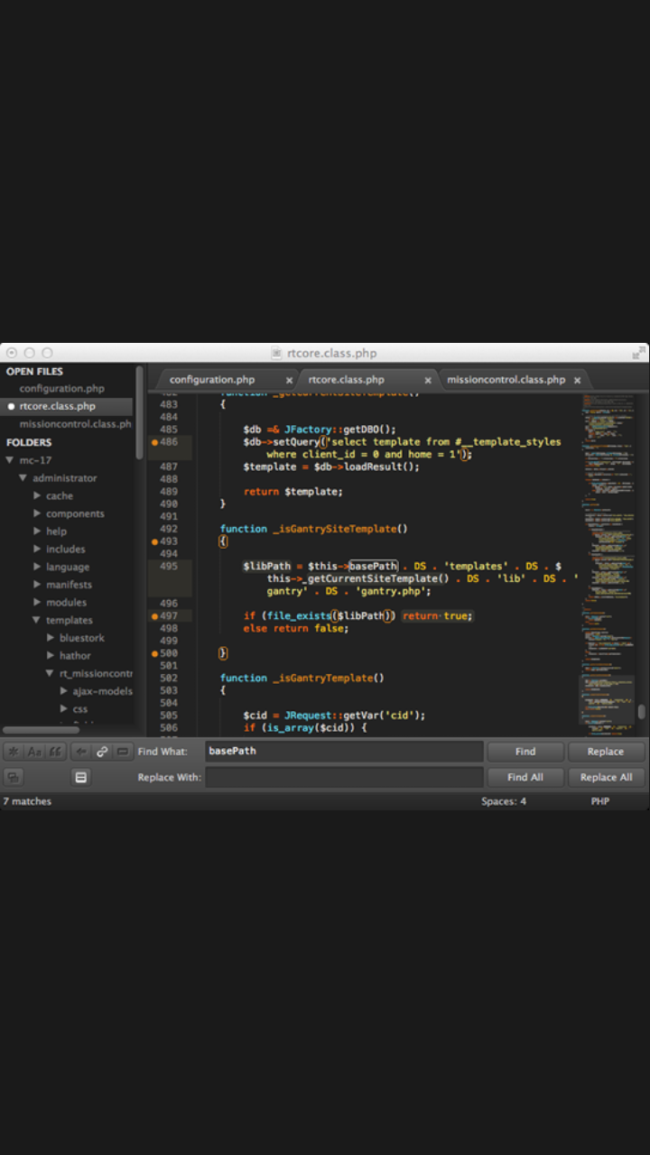Click the Find All button
This screenshot has height=1155, width=650.
(x=525, y=777)
